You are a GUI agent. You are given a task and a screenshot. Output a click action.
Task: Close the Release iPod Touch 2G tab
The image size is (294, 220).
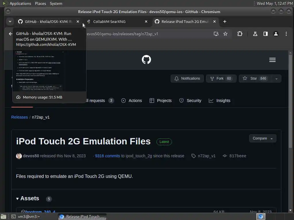coord(214,21)
